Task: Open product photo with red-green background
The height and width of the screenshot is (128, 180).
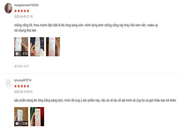Action: [37, 117]
